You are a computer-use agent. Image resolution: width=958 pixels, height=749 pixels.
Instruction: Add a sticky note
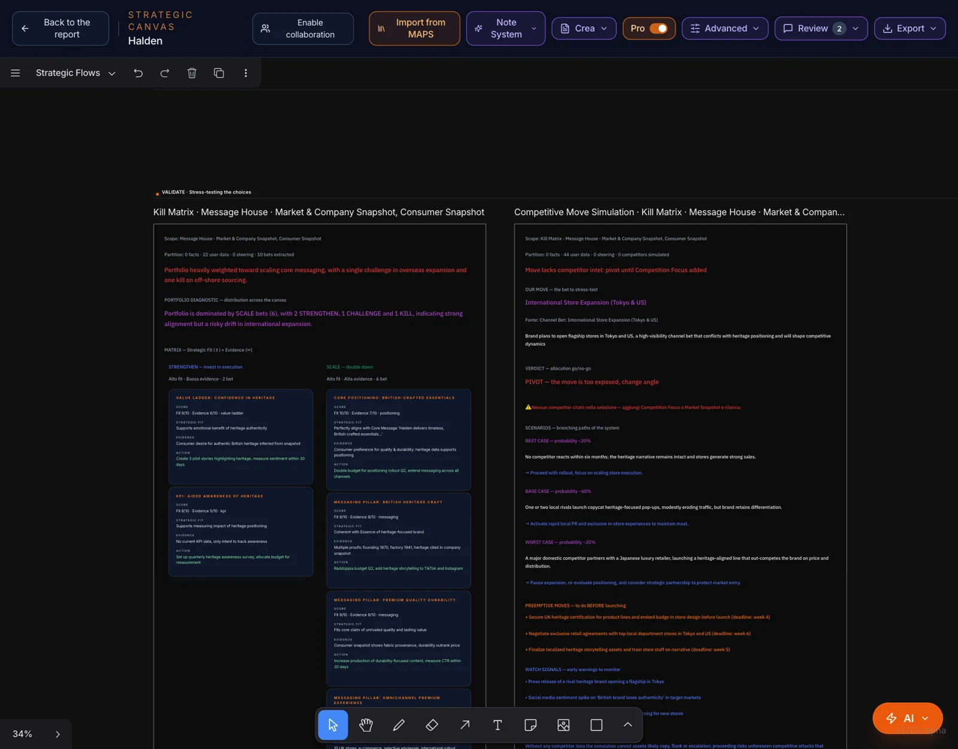(x=530, y=725)
